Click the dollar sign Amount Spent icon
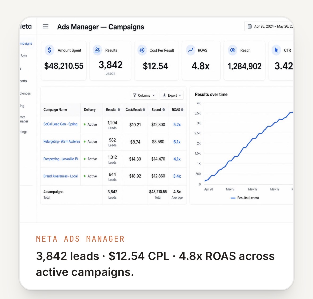This screenshot has width=313, height=299. [49, 50]
